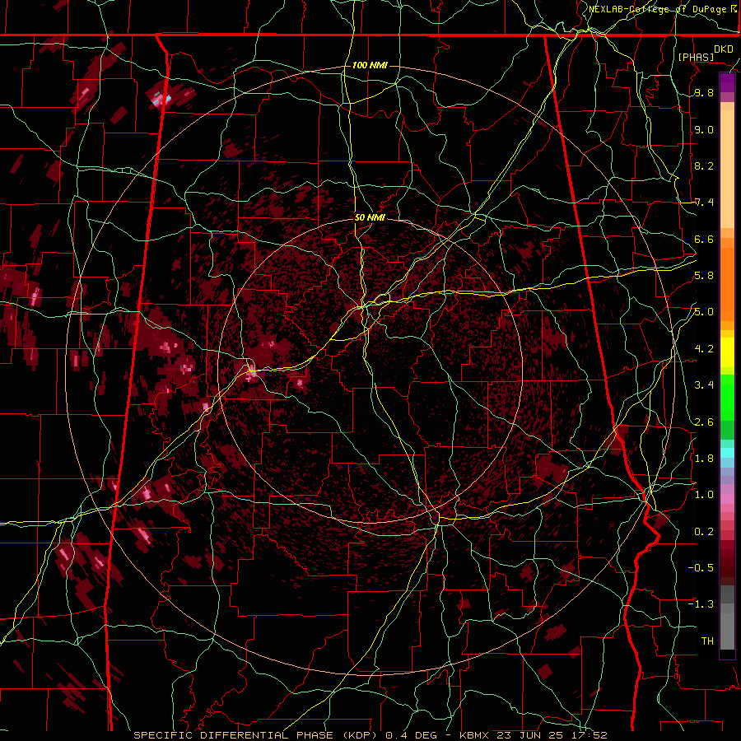This screenshot has height=741, width=741.
Task: Pick the orange band of the color scale
Action: point(727,283)
